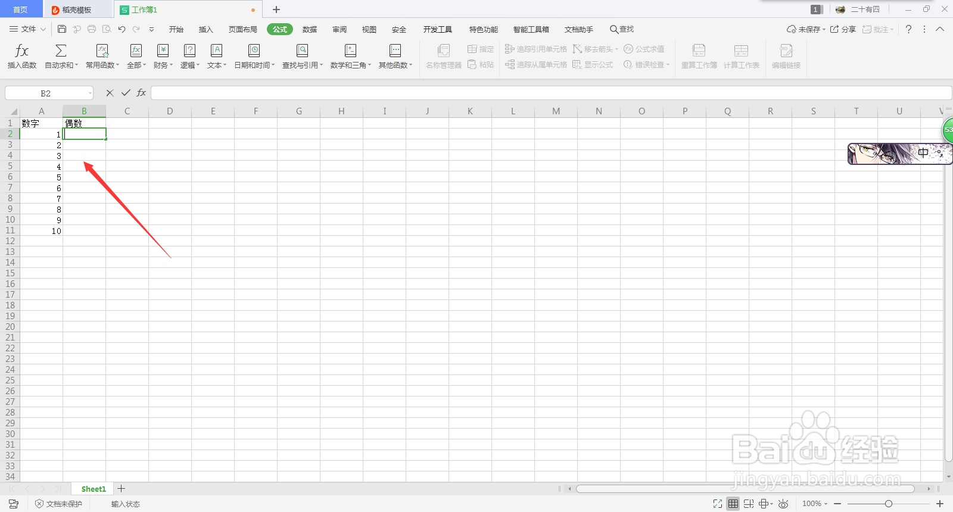
Task: Click the Print Preview icon
Action: (x=107, y=29)
